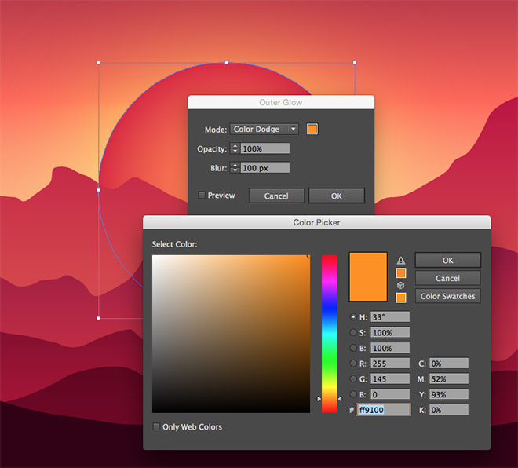Click the hex field showing ff9100

pyautogui.click(x=383, y=410)
